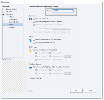Viewport: 104px width, 100px height.
Task: Toggle Hint Caption under Click Boxes
Action: [36, 56]
